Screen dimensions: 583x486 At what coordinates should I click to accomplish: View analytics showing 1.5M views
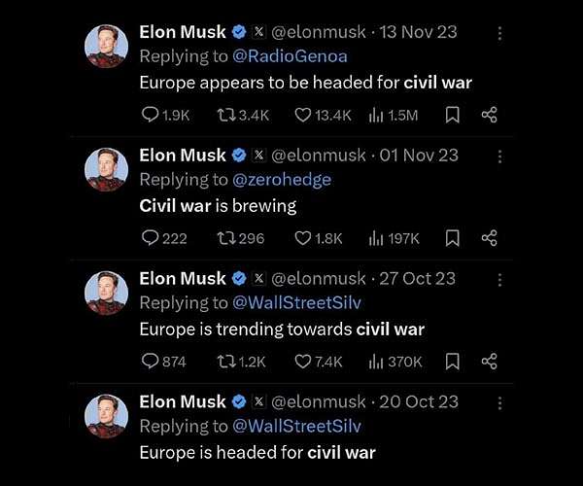(394, 115)
